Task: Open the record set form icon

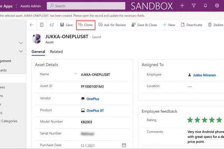Action: point(42,25)
